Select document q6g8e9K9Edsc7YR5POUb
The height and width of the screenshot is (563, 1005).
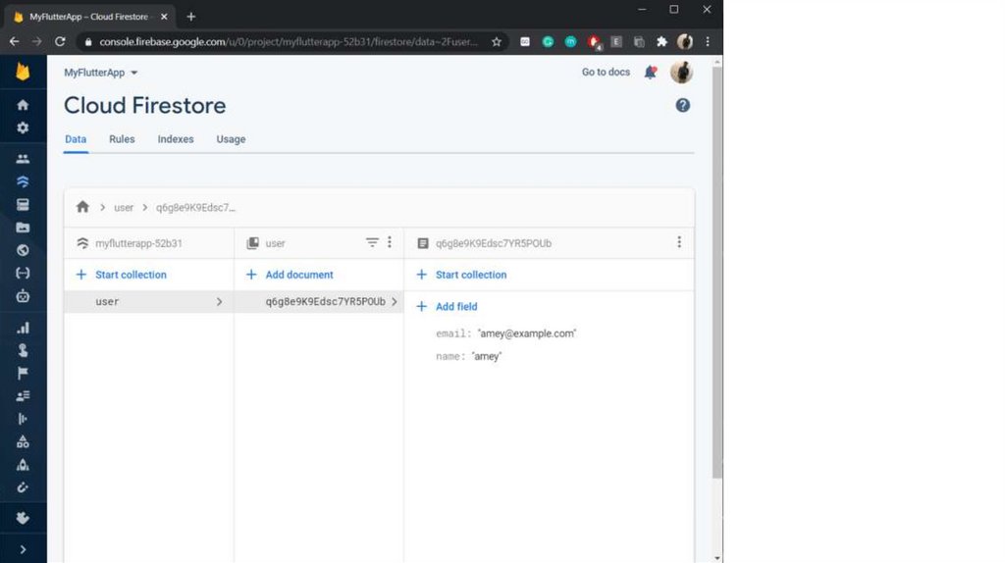pyautogui.click(x=325, y=302)
